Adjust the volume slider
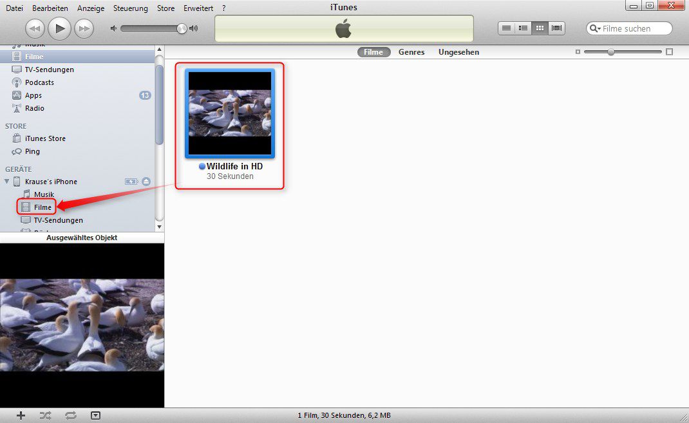Viewport: 689px width, 423px height. [182, 28]
